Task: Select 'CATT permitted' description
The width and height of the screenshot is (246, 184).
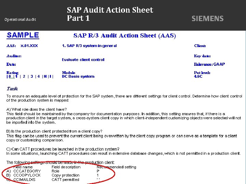Action: pos(65,180)
